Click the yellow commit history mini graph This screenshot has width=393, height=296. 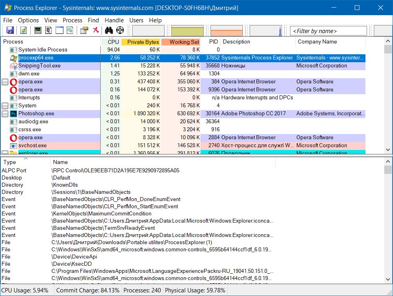[187, 31]
